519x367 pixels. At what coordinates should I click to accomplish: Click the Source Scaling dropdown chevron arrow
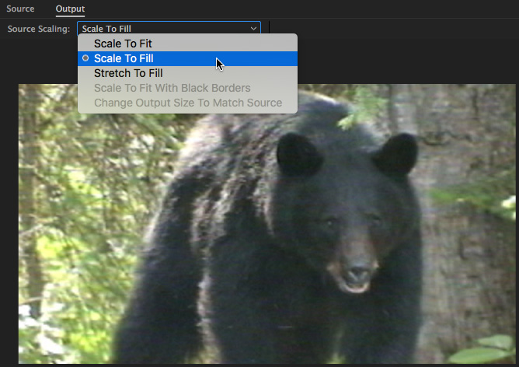tap(253, 29)
